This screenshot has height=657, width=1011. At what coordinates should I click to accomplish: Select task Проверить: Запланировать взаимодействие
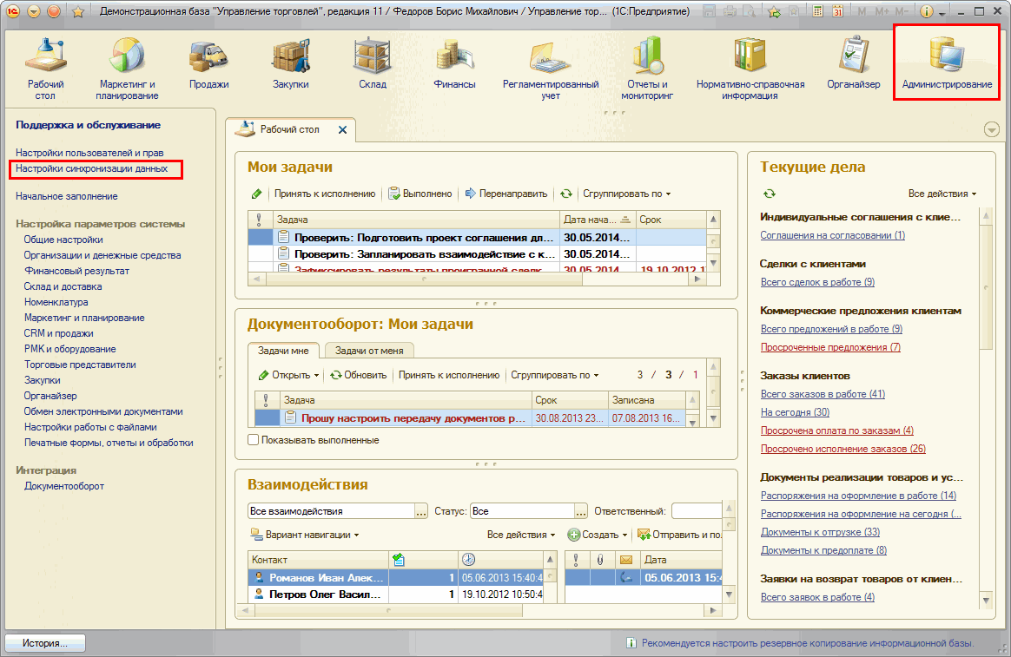coord(477,253)
